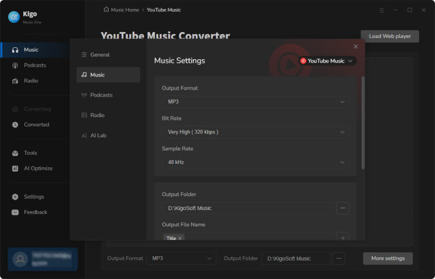The image size is (435, 279).
Task: Select Music tab in settings dialog
Action: 108,75
